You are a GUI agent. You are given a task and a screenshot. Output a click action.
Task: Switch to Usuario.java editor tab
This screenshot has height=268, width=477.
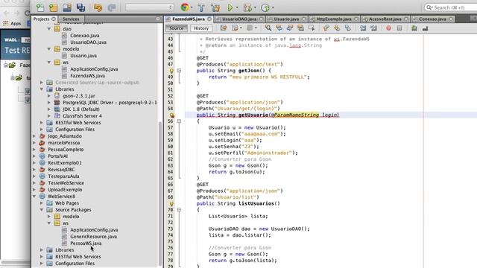pos(286,19)
